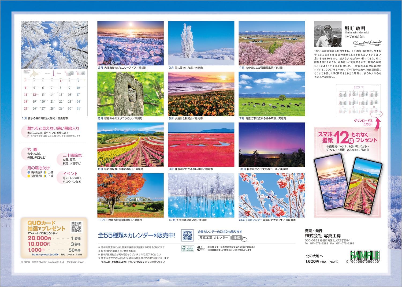Click the full moon icon beside 望(満月)
The image size is (402, 287).
coord(29,176)
